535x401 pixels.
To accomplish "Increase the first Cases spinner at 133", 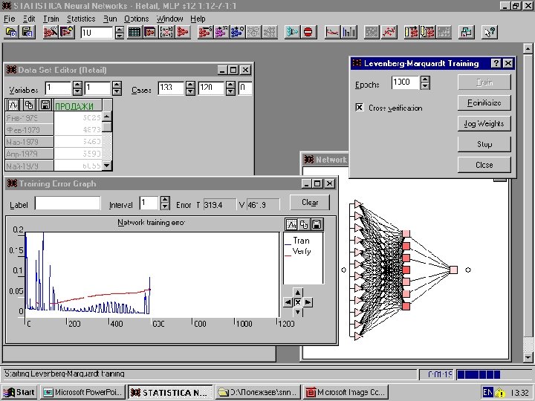I will point(191,85).
